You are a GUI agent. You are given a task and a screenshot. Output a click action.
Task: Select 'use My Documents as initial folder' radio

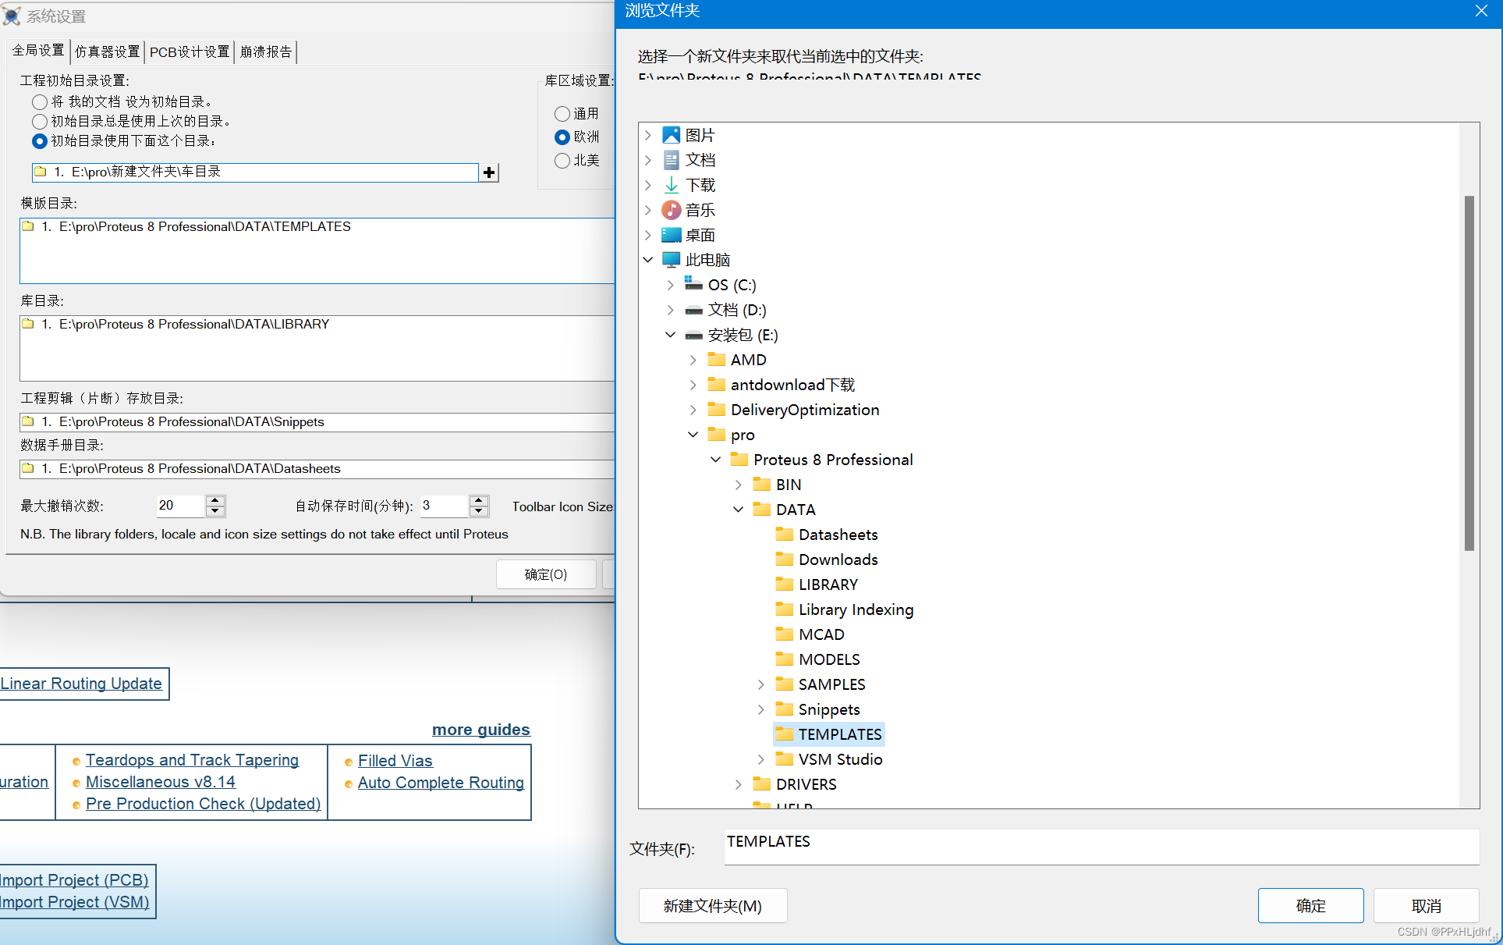click(x=40, y=102)
